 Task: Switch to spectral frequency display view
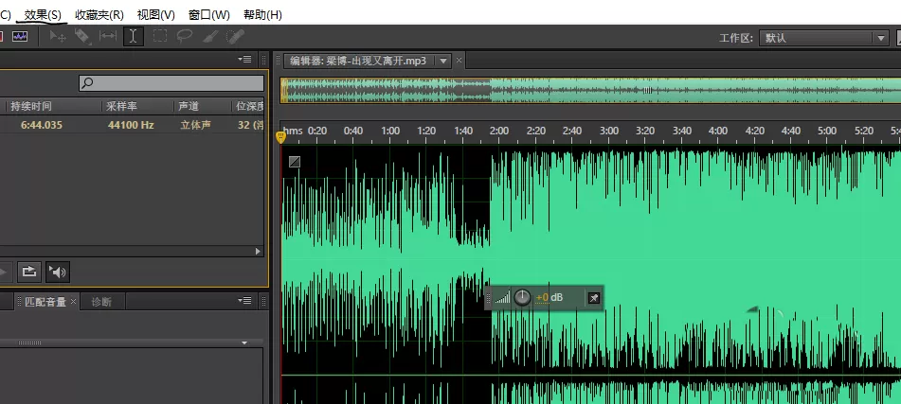tap(20, 37)
